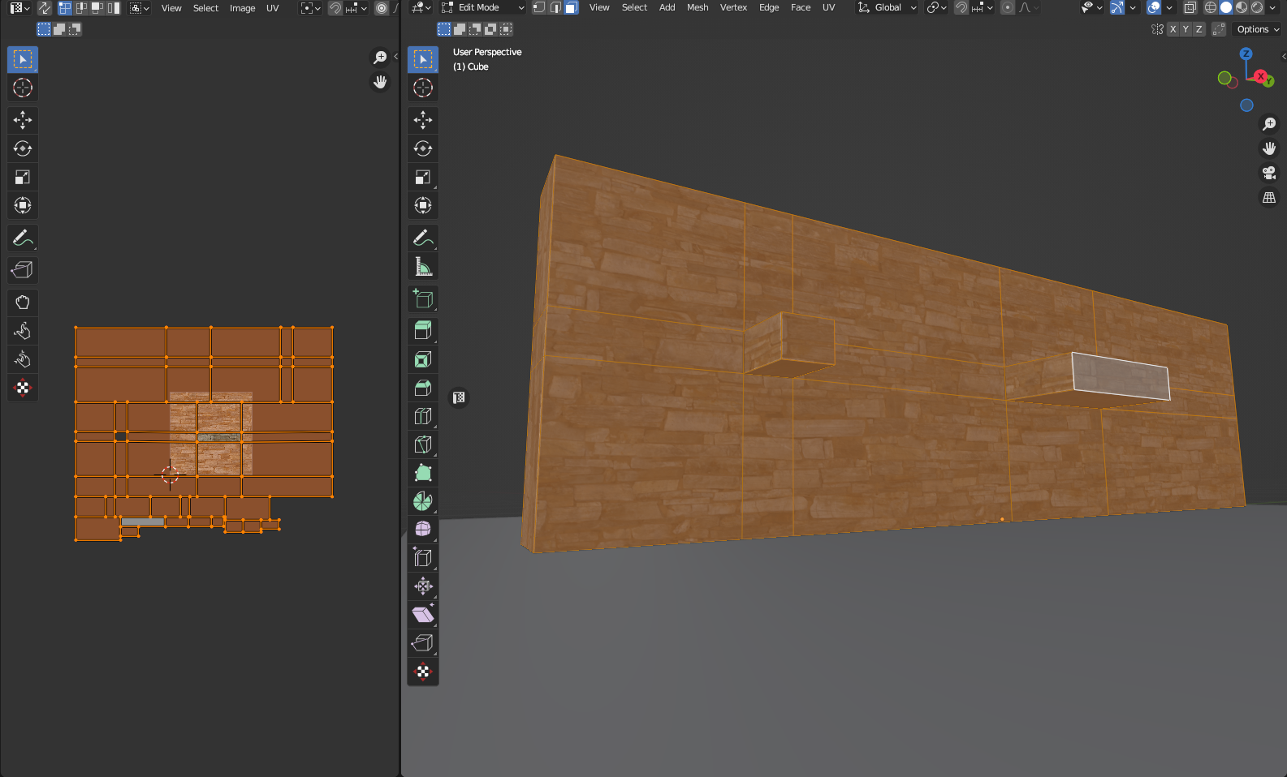Select the Cursor tool in the UV editor
This screenshot has width=1287, height=777.
point(23,88)
